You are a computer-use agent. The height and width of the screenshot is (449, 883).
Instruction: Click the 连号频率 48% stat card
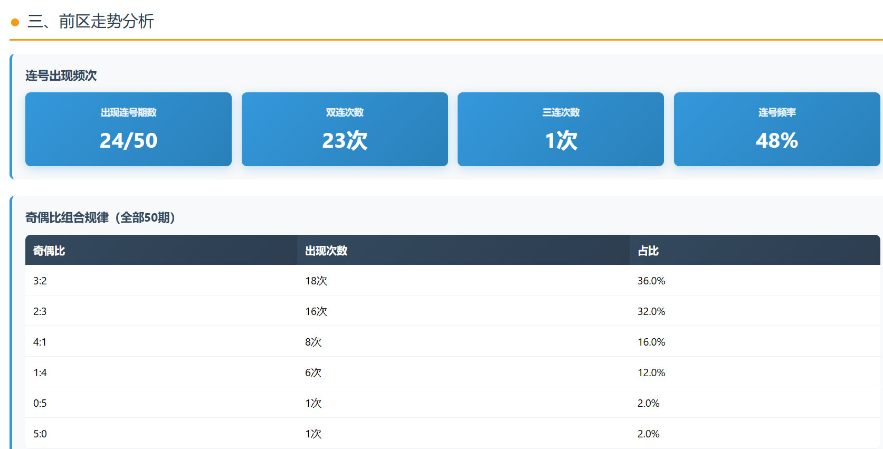[x=776, y=129]
